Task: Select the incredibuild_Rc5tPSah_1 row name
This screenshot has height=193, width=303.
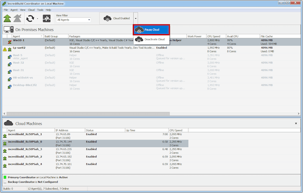Action: click(25, 134)
